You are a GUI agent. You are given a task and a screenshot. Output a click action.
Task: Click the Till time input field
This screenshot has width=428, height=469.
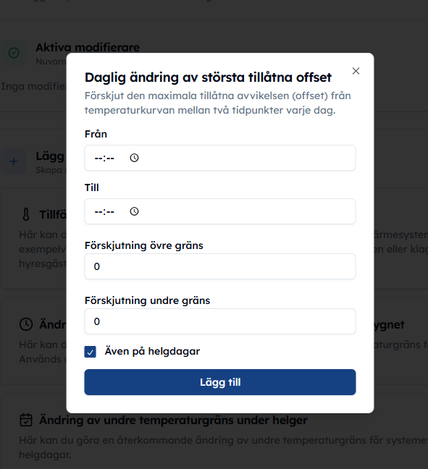pos(220,211)
